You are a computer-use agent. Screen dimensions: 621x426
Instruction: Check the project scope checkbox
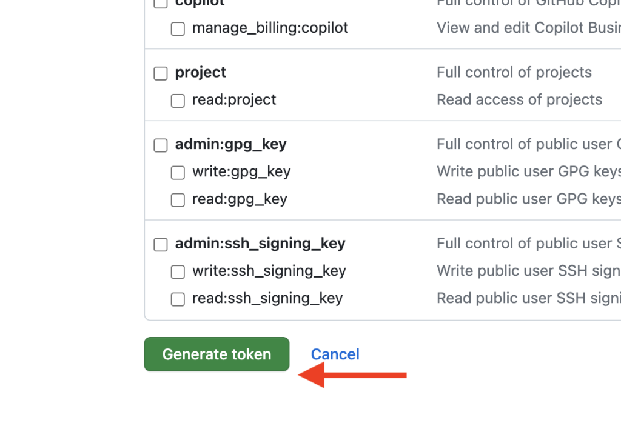point(160,73)
